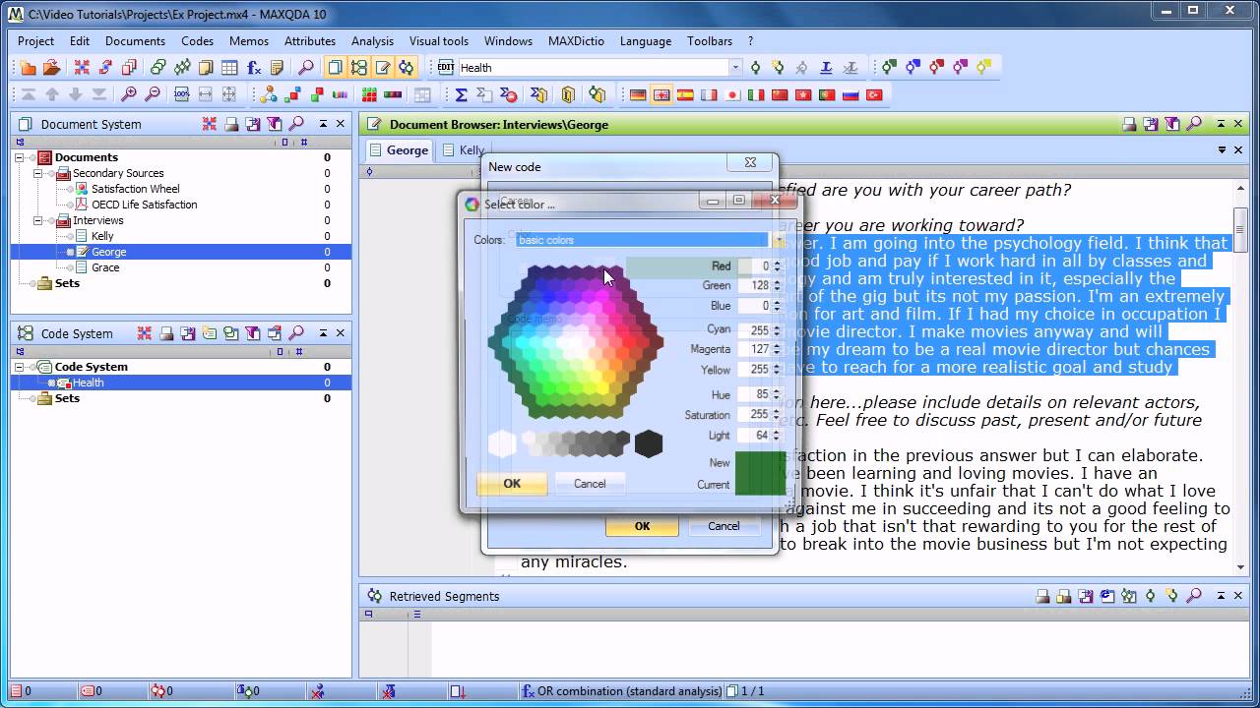Open the Visual tools menu

pos(439,41)
